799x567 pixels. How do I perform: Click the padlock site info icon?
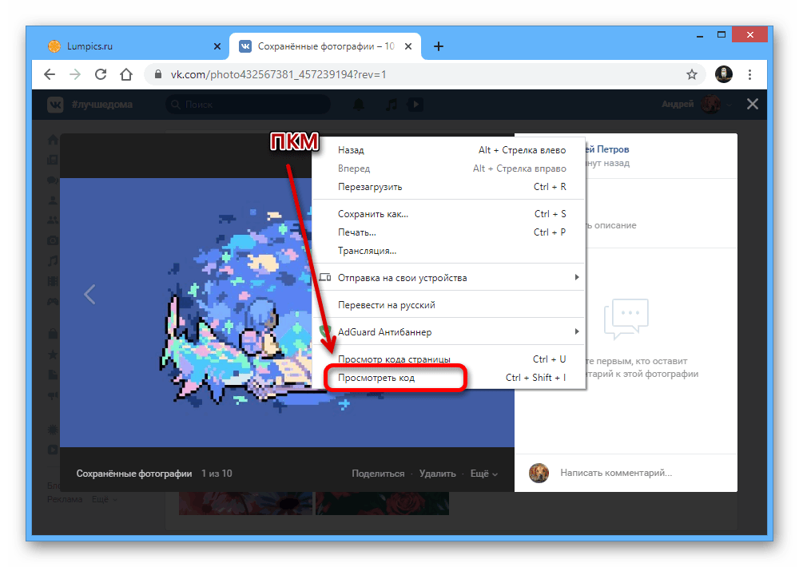158,74
